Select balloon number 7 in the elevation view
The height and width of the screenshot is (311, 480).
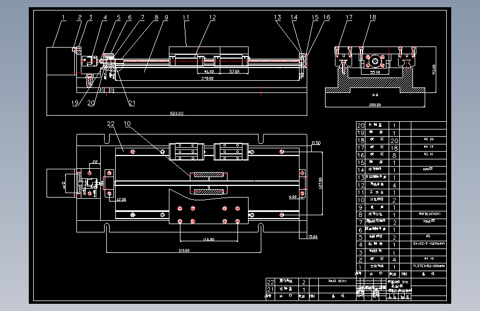(142, 18)
